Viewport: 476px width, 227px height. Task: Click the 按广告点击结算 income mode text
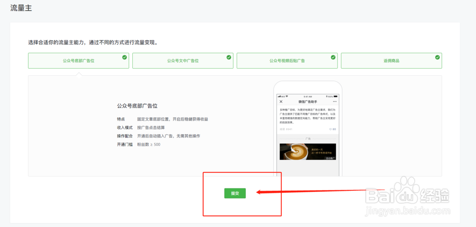[151, 128]
